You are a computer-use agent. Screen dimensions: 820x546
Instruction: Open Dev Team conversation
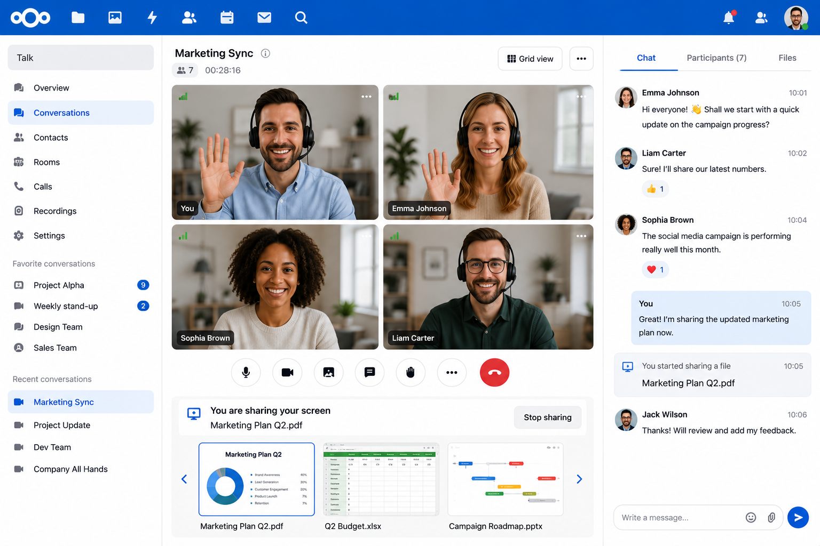pos(81,447)
